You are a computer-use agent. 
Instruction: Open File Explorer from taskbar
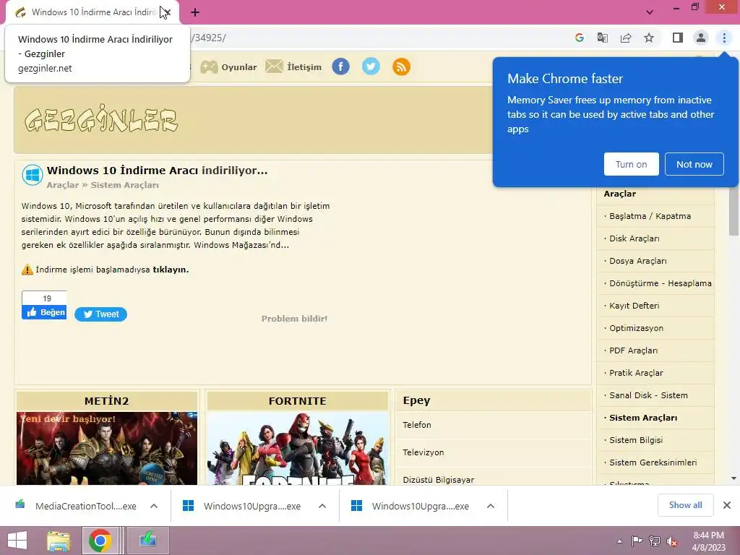(59, 541)
